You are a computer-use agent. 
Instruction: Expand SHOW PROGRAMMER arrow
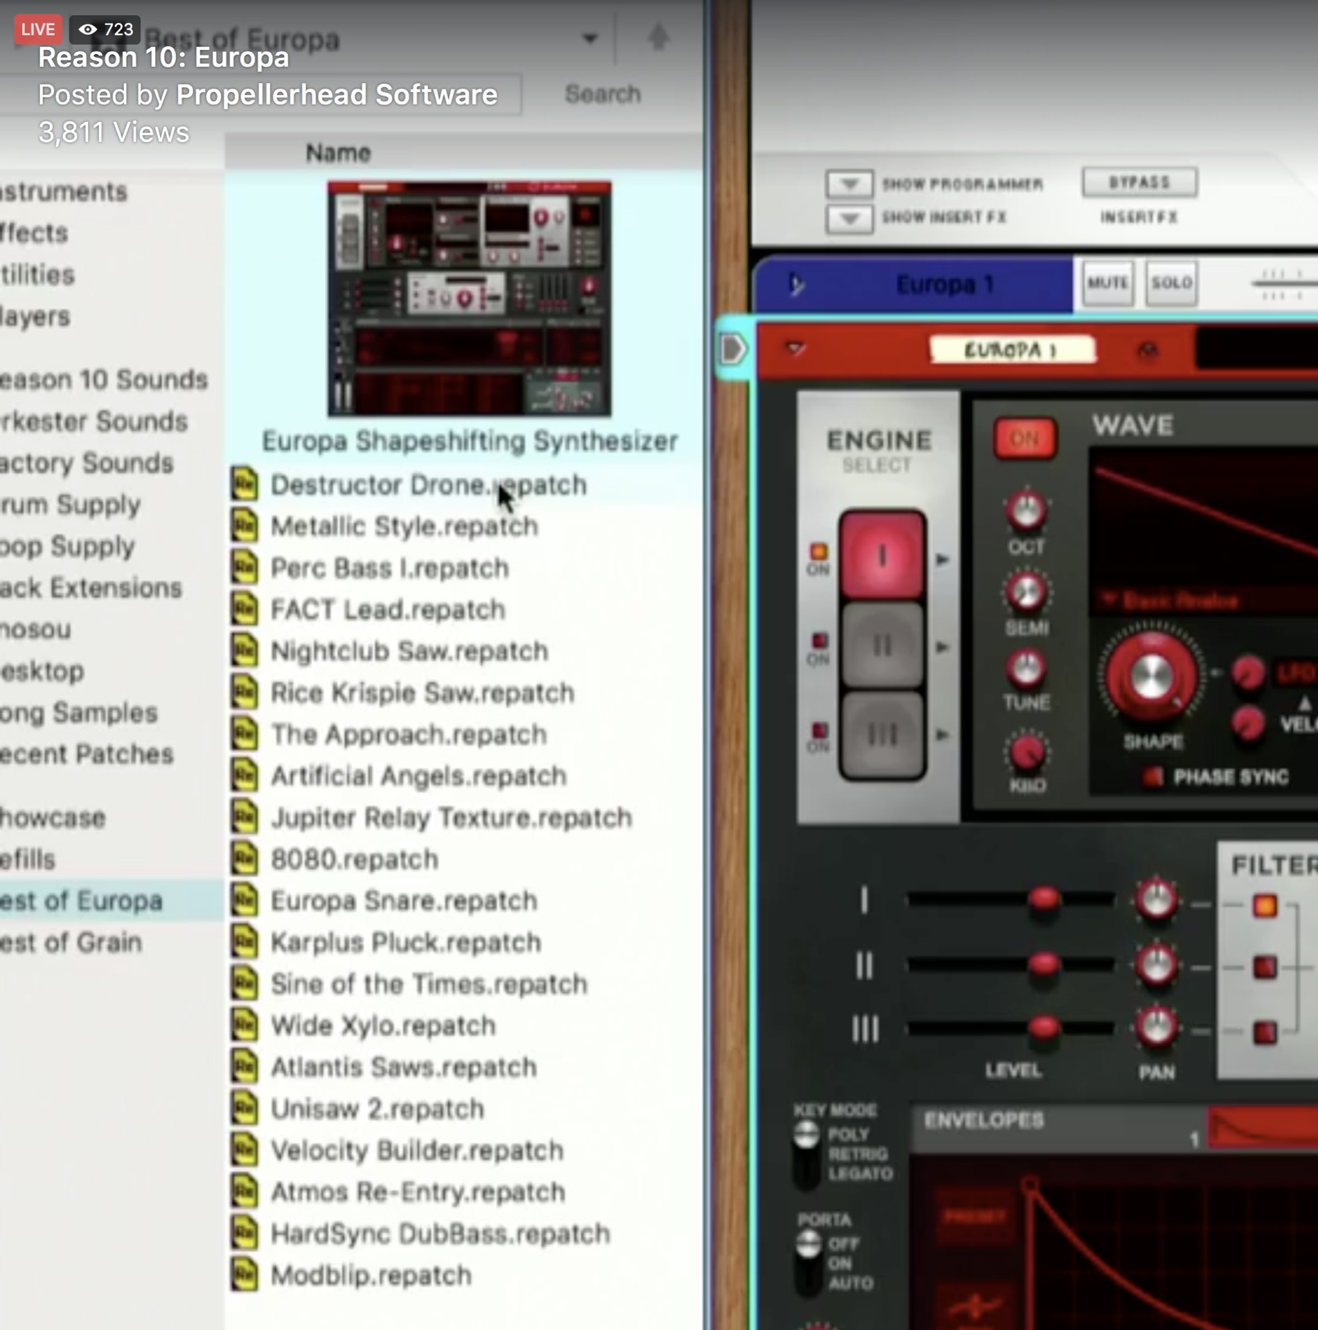849,184
